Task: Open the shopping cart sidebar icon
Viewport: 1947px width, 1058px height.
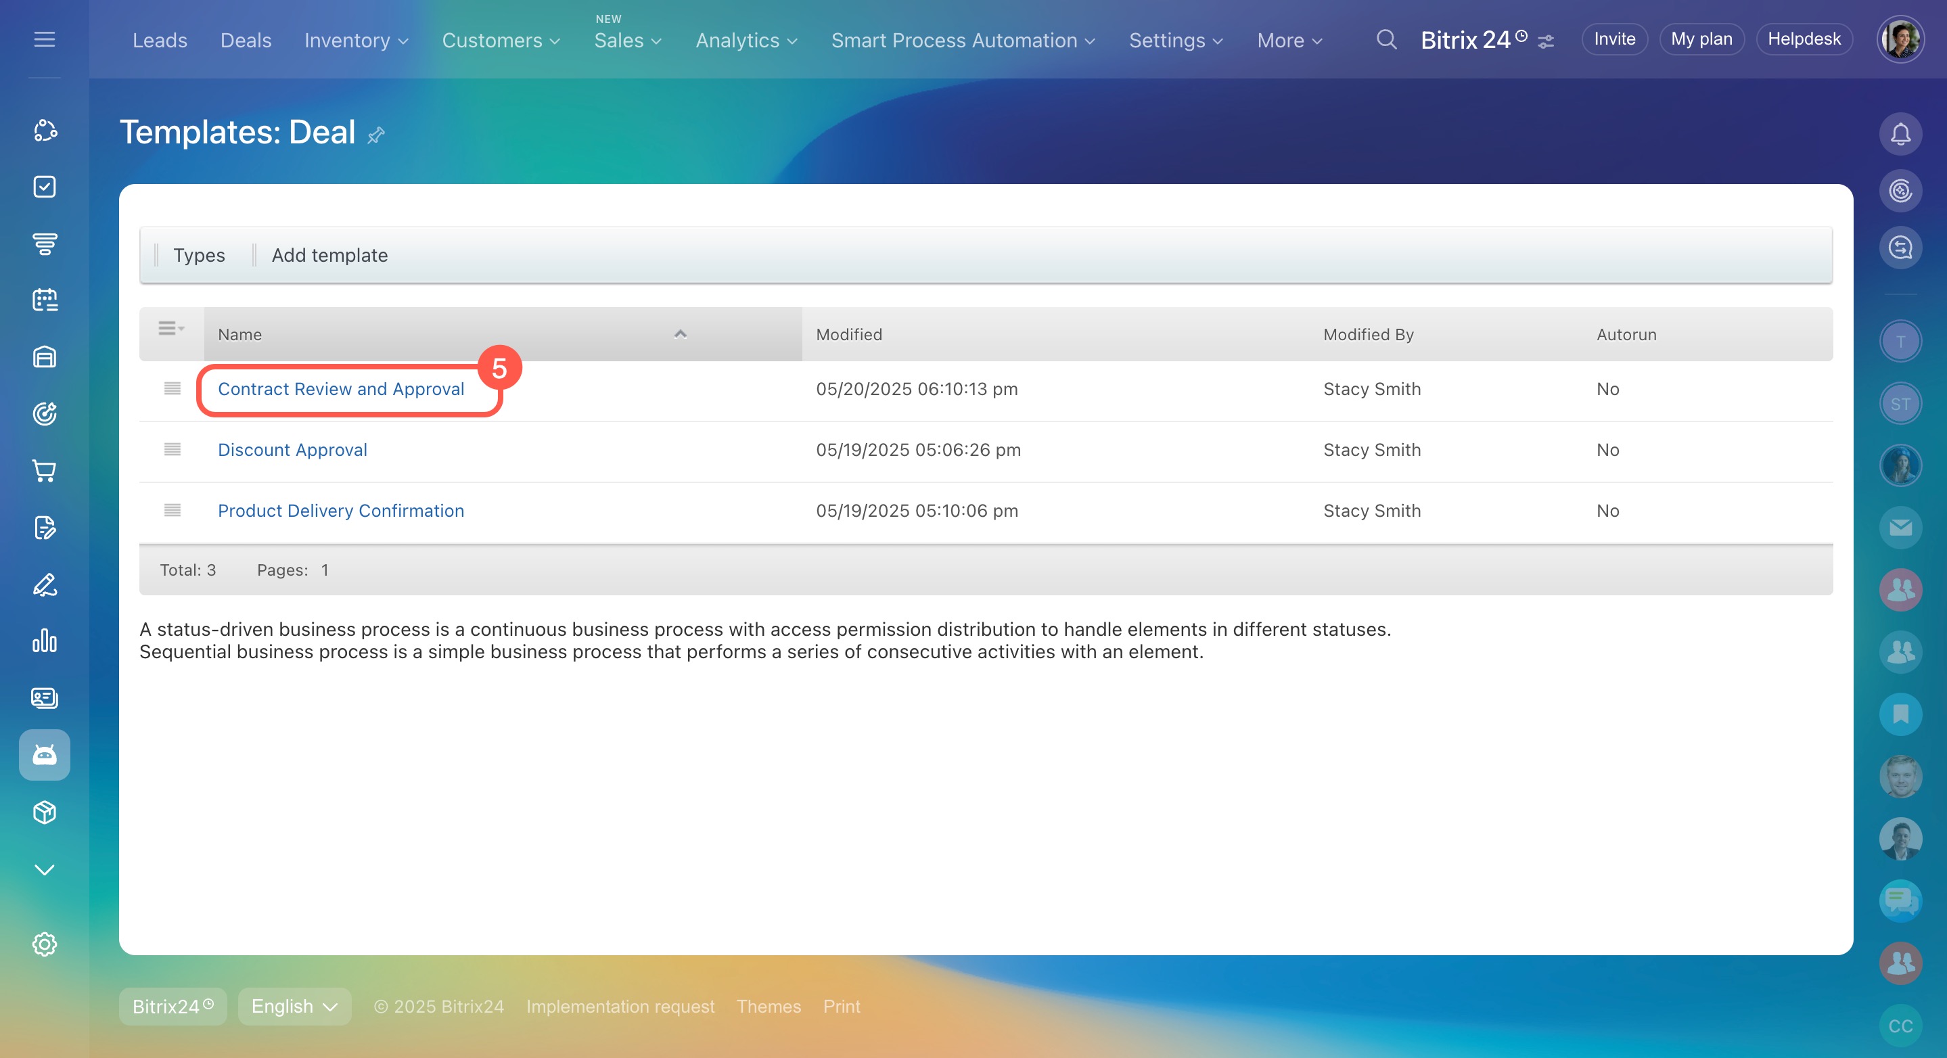Action: click(45, 471)
